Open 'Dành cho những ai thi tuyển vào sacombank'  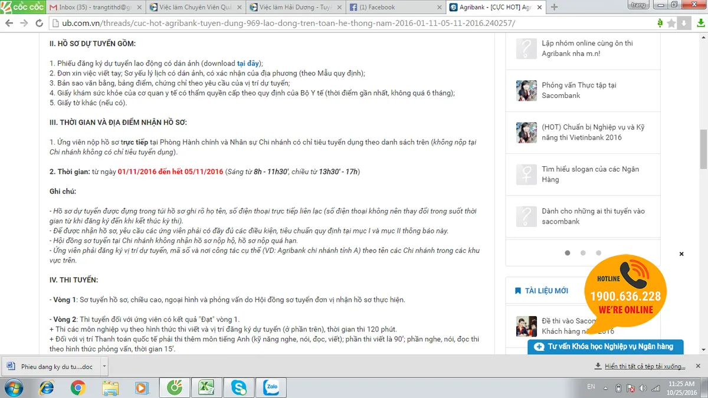594,216
